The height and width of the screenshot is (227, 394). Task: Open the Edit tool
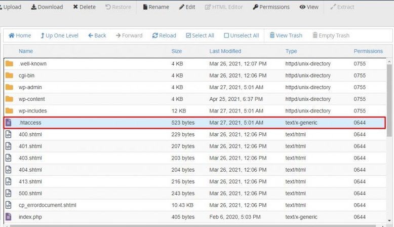click(187, 7)
